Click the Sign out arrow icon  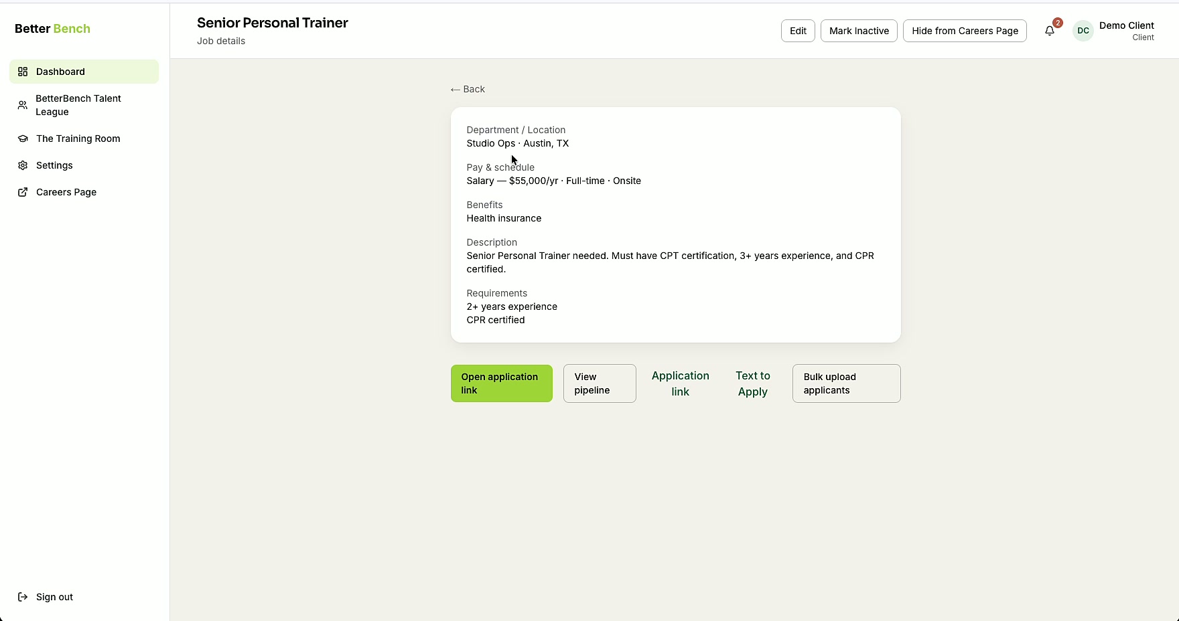pyautogui.click(x=23, y=597)
